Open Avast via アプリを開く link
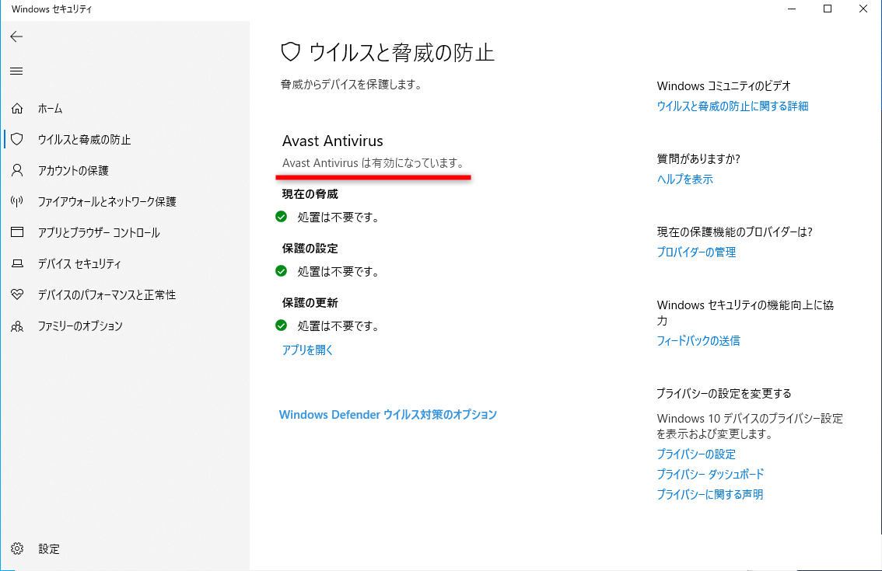The image size is (882, 571). point(306,350)
